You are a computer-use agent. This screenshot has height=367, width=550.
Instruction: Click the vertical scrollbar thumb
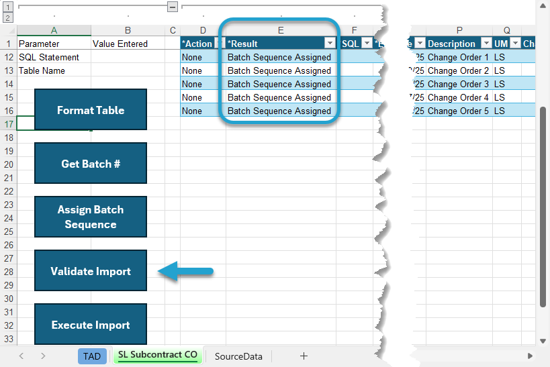click(543, 207)
